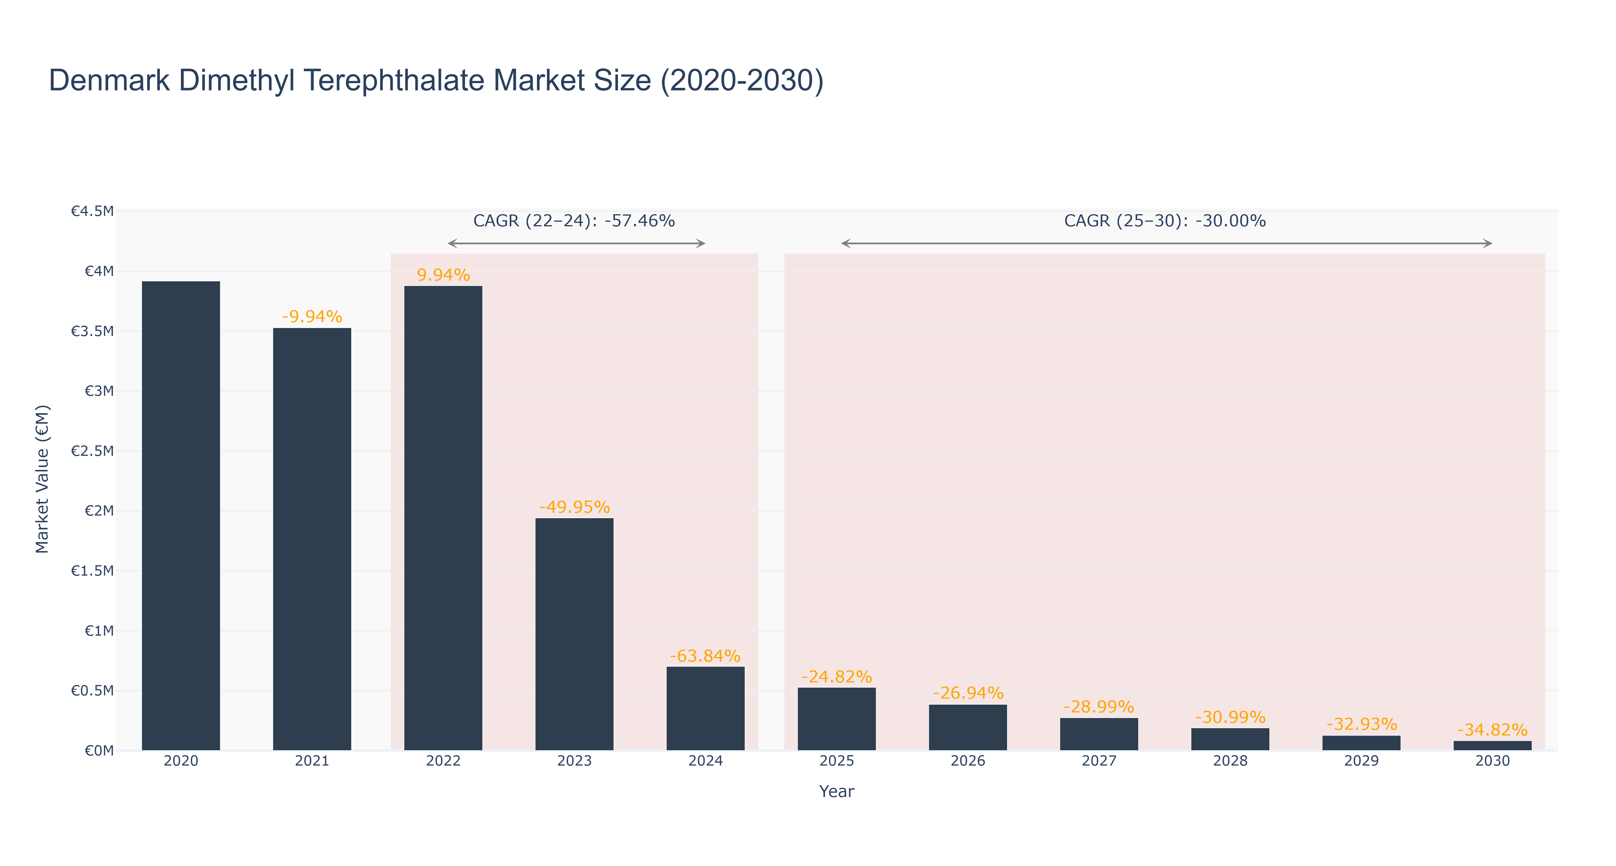Click the 2027 bar

click(x=1099, y=734)
